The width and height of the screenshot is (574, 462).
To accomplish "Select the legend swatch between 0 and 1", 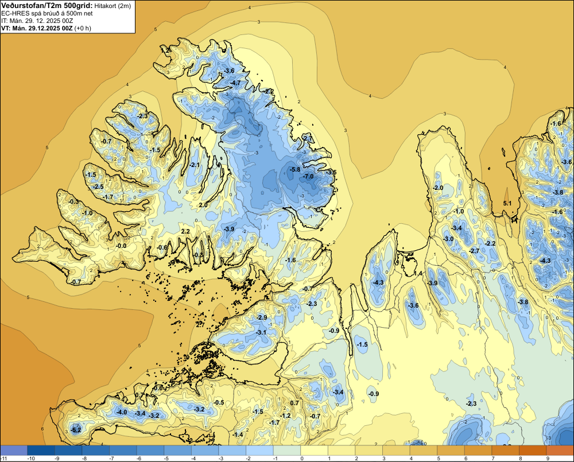I will [x=314, y=450].
